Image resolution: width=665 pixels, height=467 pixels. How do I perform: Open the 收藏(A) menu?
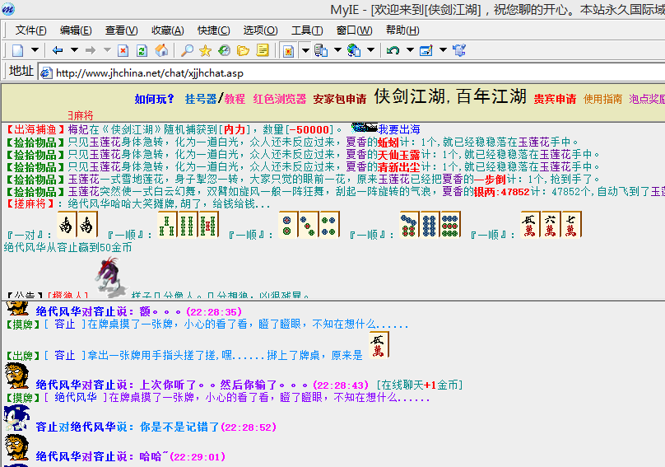[x=168, y=30]
